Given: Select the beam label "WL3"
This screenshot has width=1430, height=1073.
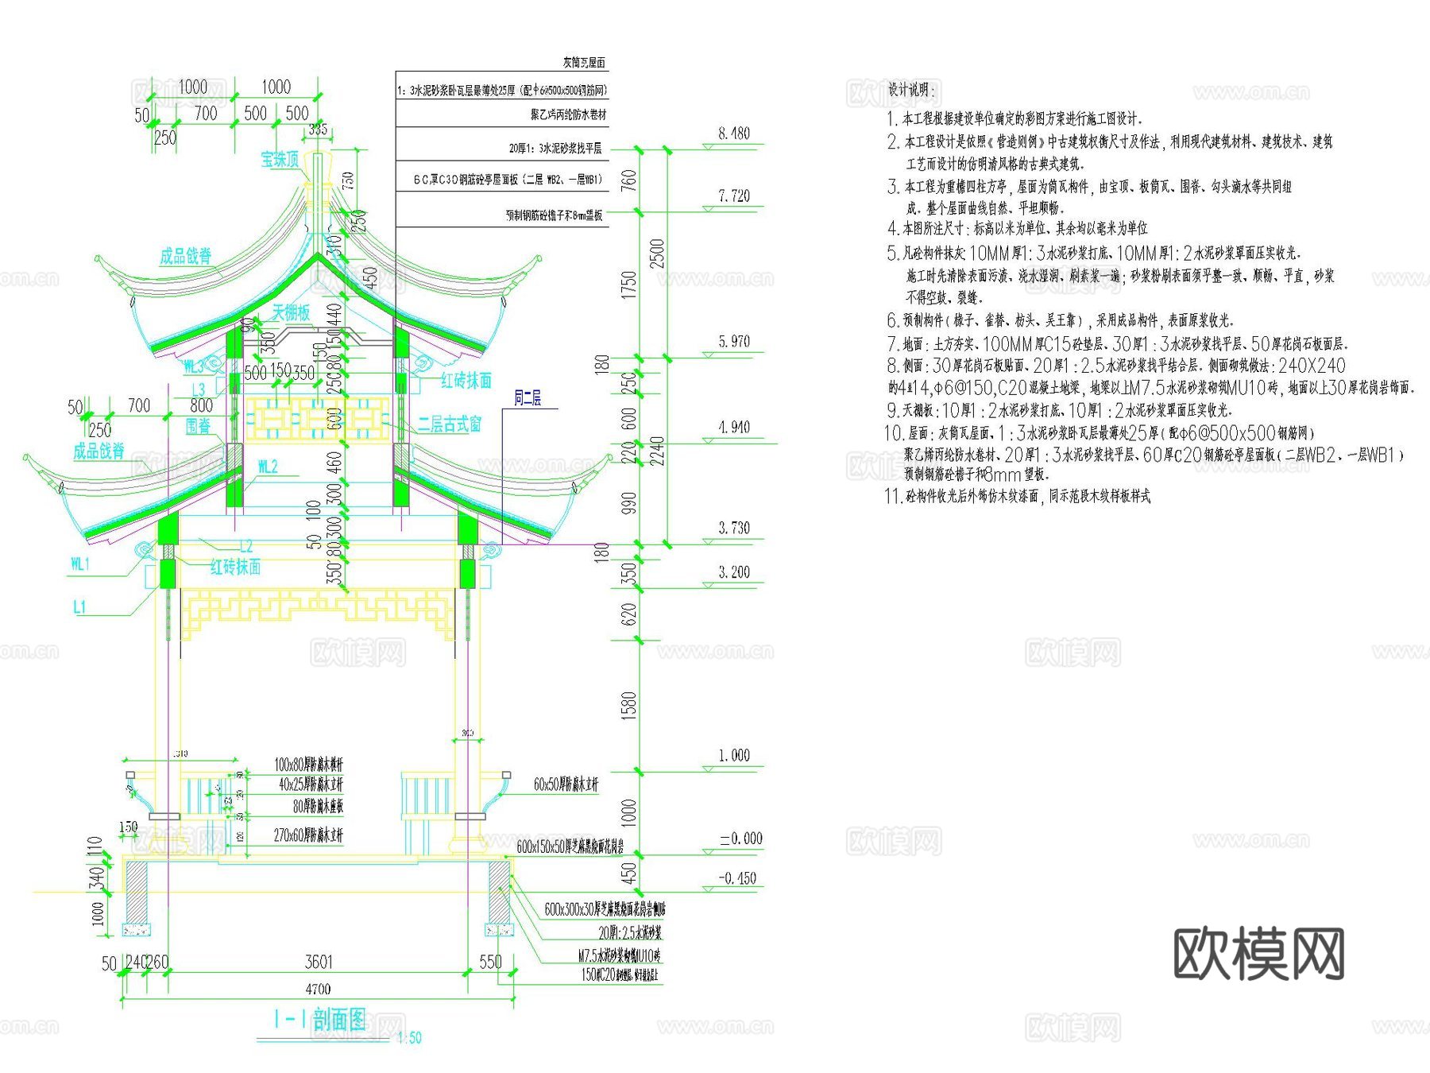Looking at the screenshot, I should [193, 366].
